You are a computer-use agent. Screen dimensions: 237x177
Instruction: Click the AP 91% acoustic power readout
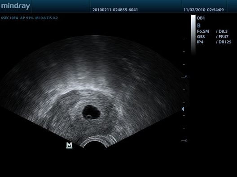pyautogui.click(x=27, y=18)
